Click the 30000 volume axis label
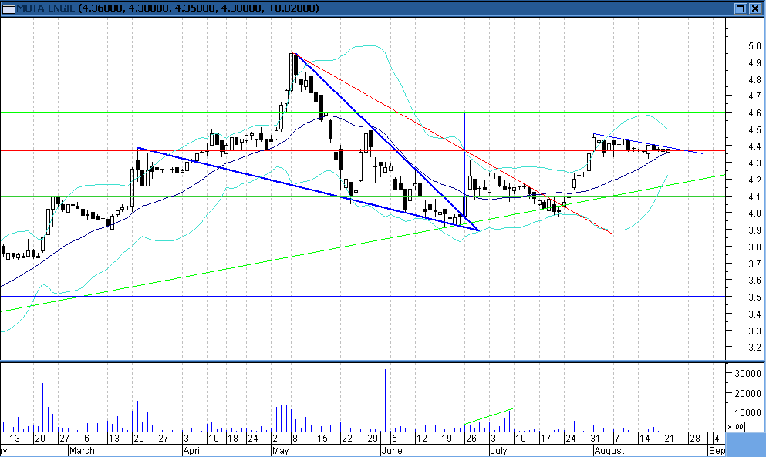Screen dimensions: 766x457 tap(748, 374)
